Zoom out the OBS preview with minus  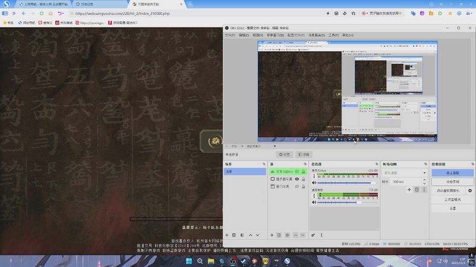point(227,146)
